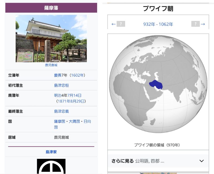This screenshot has width=214, height=174.
Task: Open the Kagoshima Castle photo
Action: click(x=51, y=38)
